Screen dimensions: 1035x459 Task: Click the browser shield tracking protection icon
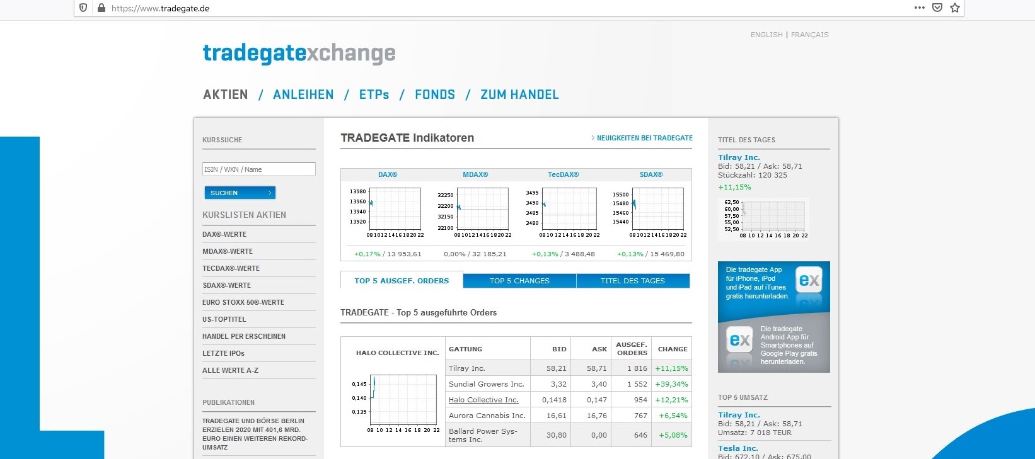pos(84,8)
